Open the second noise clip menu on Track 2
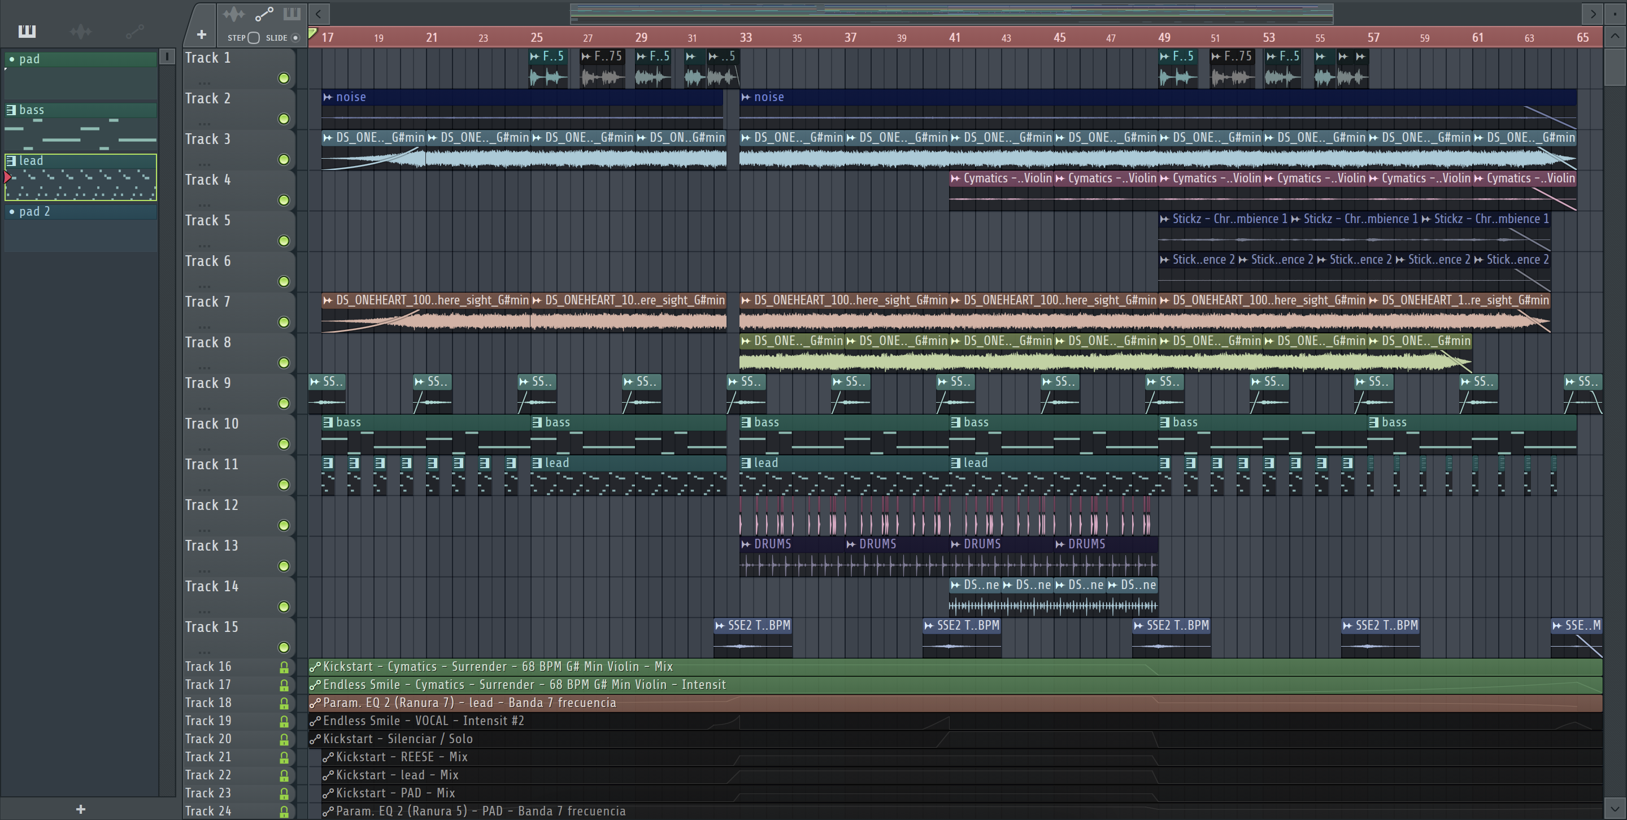The image size is (1627, 820). [x=746, y=97]
